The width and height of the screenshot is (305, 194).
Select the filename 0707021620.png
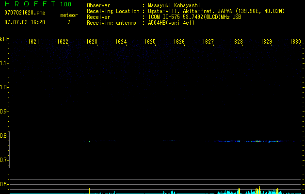click(x=25, y=13)
